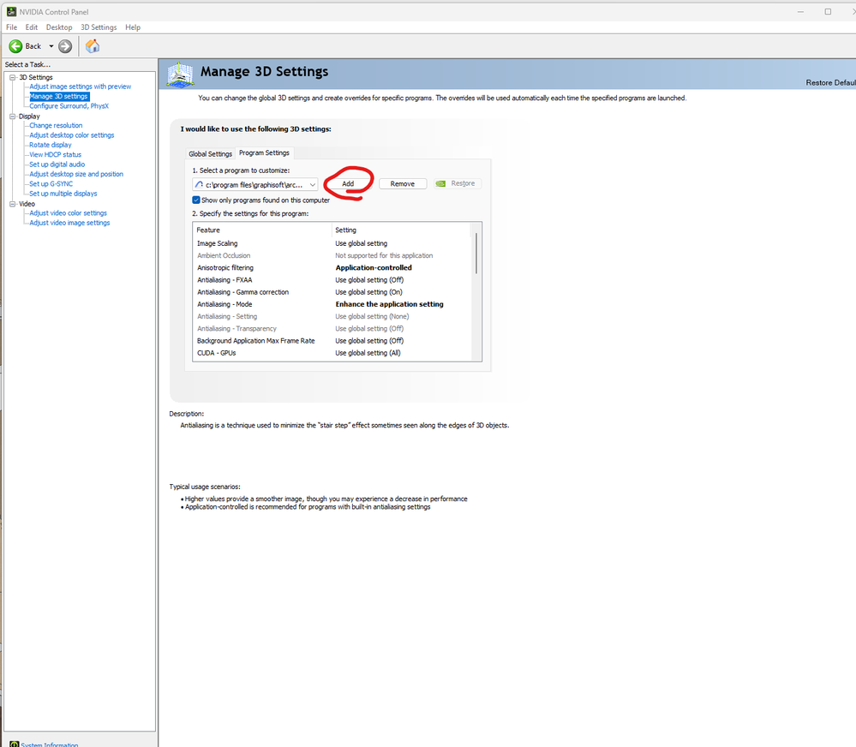Open Adjust video color settings
856x747 pixels.
(69, 213)
